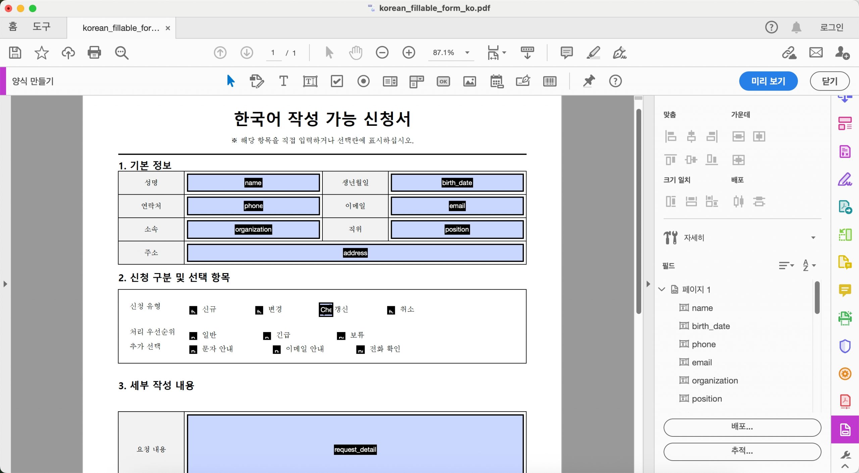Screen dimensions: 859x473
Task: Click the field list scrollbar
Action: (817, 298)
